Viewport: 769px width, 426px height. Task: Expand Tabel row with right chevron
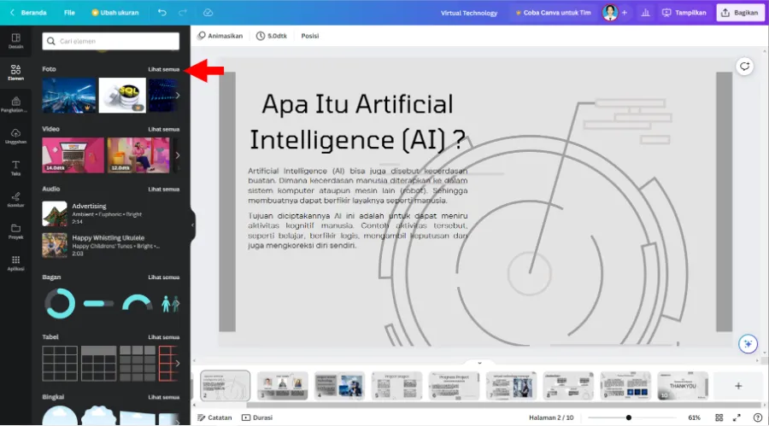point(178,364)
